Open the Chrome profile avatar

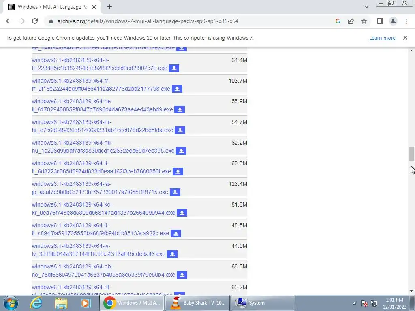click(393, 21)
